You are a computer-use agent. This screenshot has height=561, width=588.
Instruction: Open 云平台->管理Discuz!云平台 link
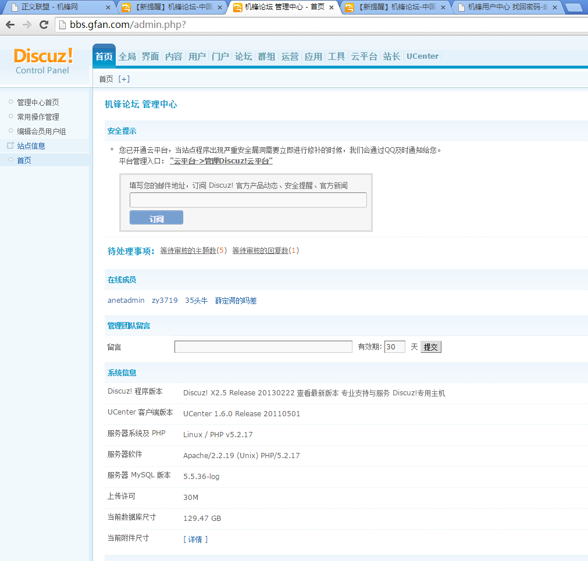coord(221,161)
